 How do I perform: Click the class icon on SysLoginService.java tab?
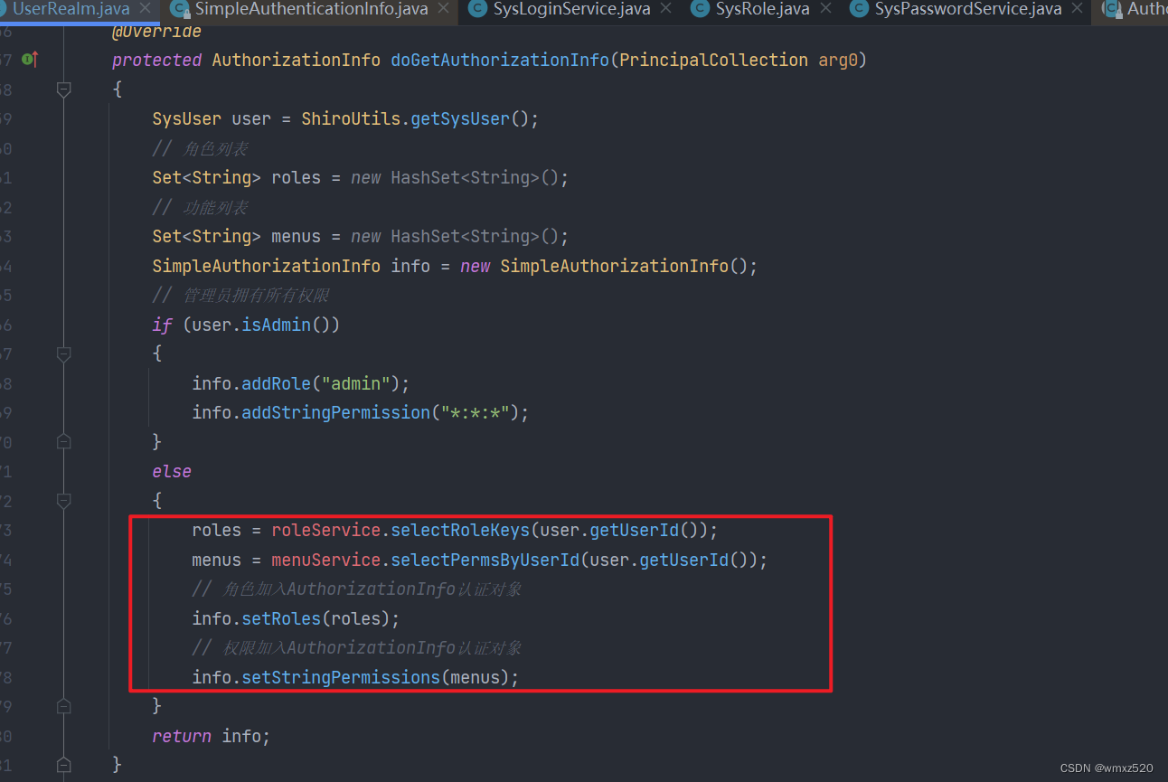(x=478, y=9)
